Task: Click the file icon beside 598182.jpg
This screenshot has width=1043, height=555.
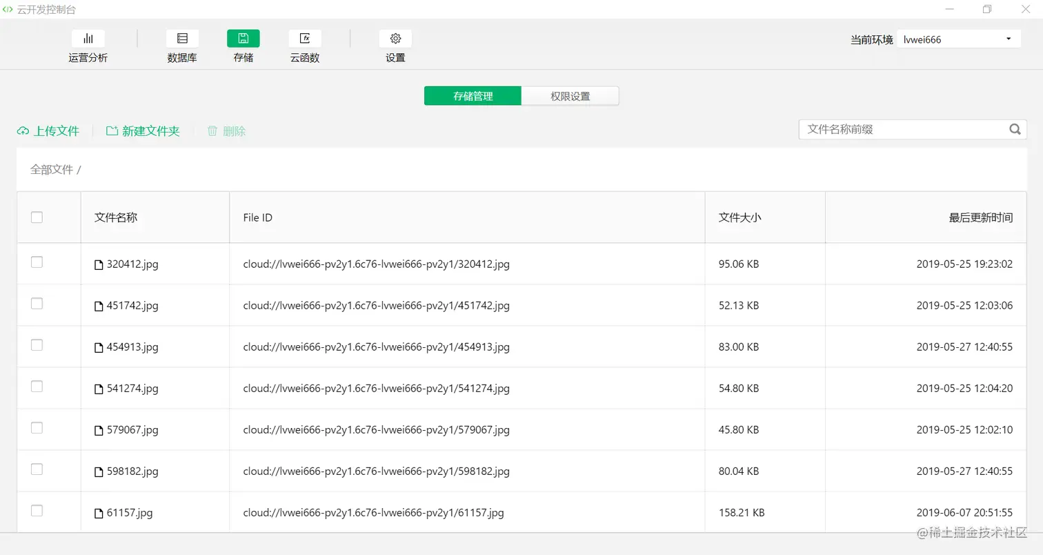Action: click(x=99, y=471)
